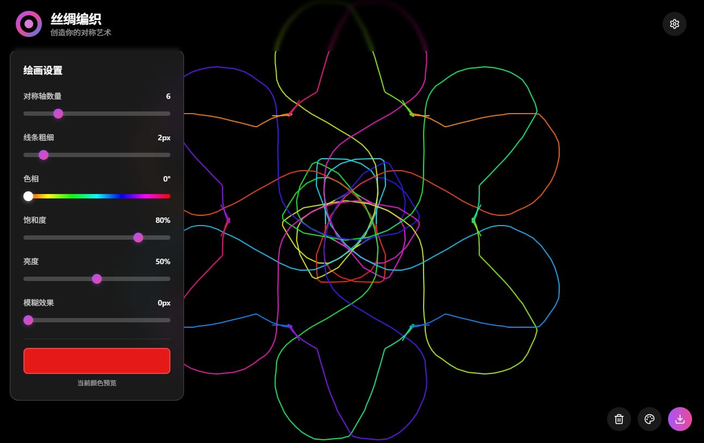
Task: Clear canvas with the trash icon
Action: pyautogui.click(x=619, y=419)
